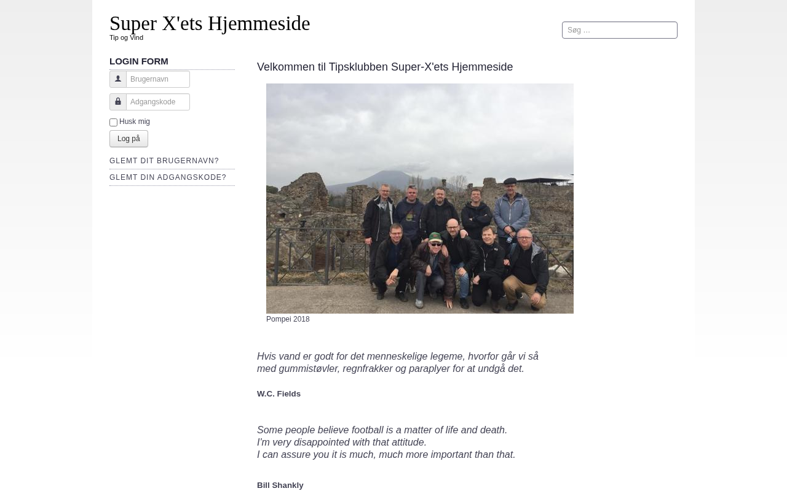Select the 'Husk mig' label text
Screen dimensions: 787x491
[x=135, y=122]
